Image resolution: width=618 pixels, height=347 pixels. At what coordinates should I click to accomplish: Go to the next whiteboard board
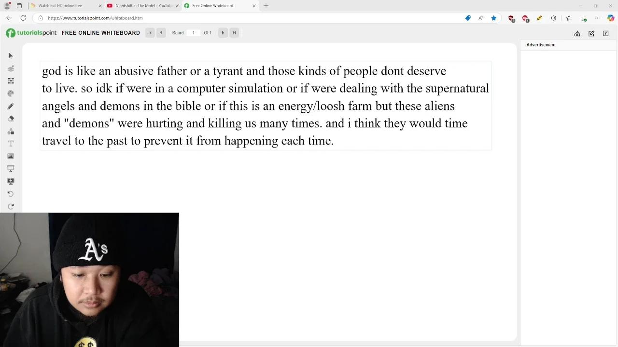[223, 33]
